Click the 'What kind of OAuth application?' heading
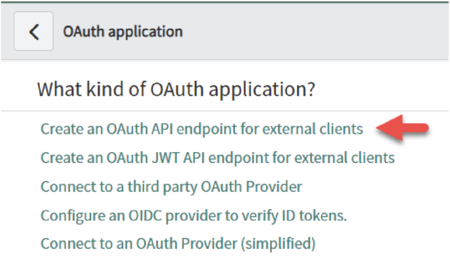Screen dimensions: 450x262 (x=176, y=89)
